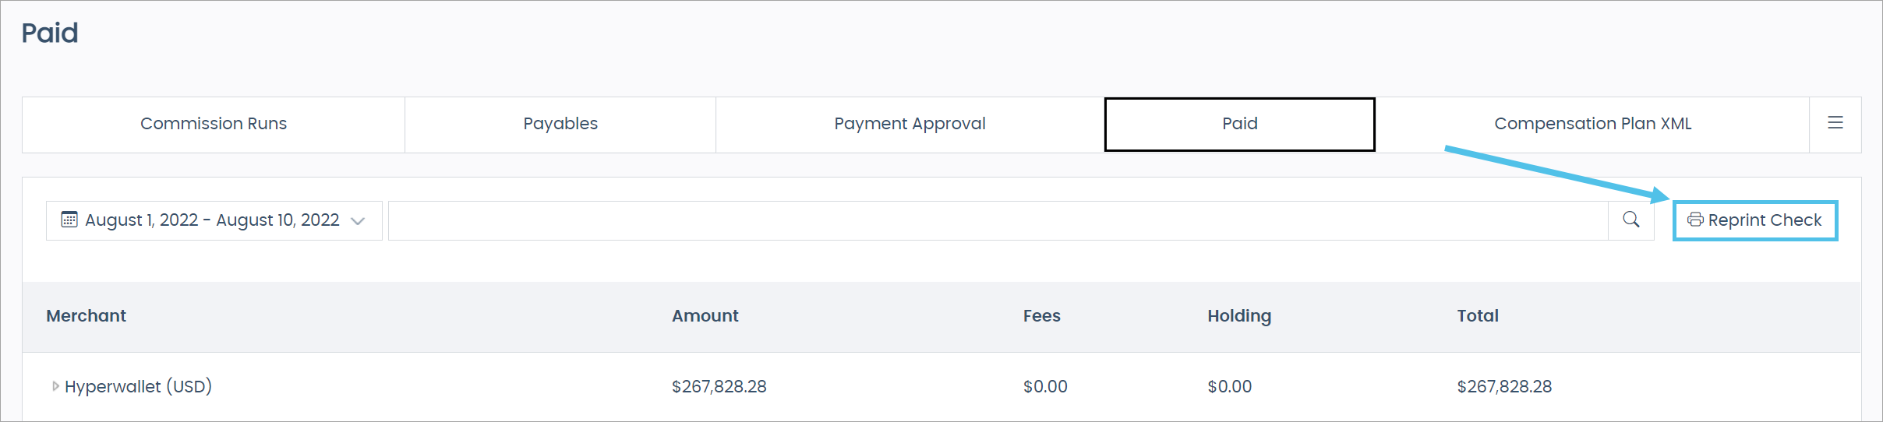This screenshot has height=422, width=1883.
Task: Sort by Amount column header
Action: 705,316
